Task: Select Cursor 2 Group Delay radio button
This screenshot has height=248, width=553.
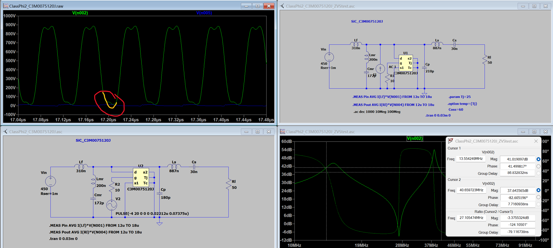Action: coord(538,204)
